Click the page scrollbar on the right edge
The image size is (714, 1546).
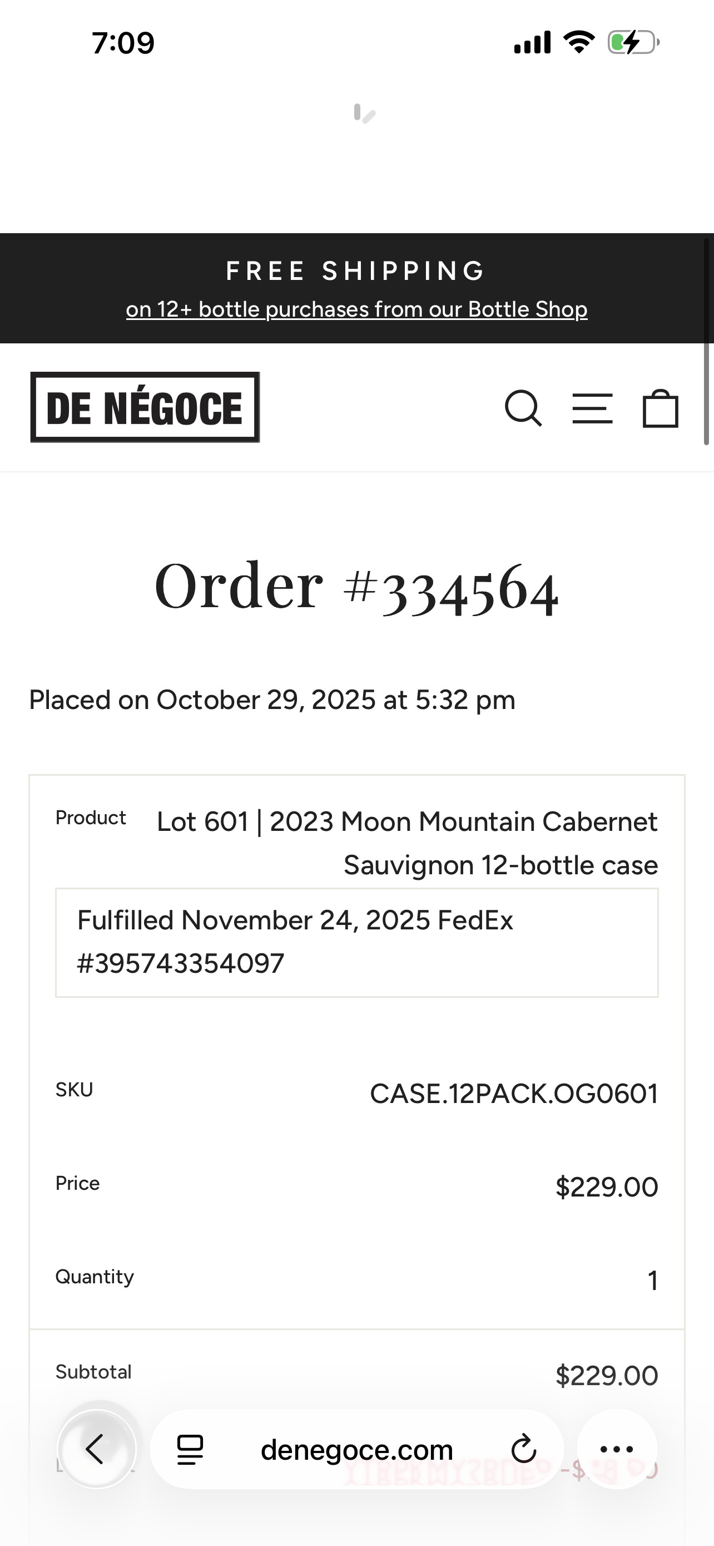pos(706,342)
